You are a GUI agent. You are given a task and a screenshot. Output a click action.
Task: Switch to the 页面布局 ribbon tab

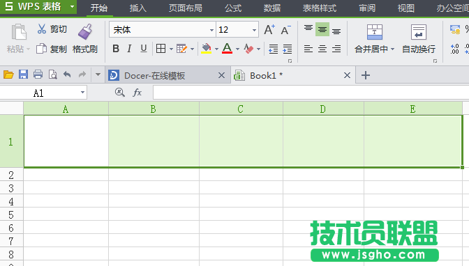[186, 8]
